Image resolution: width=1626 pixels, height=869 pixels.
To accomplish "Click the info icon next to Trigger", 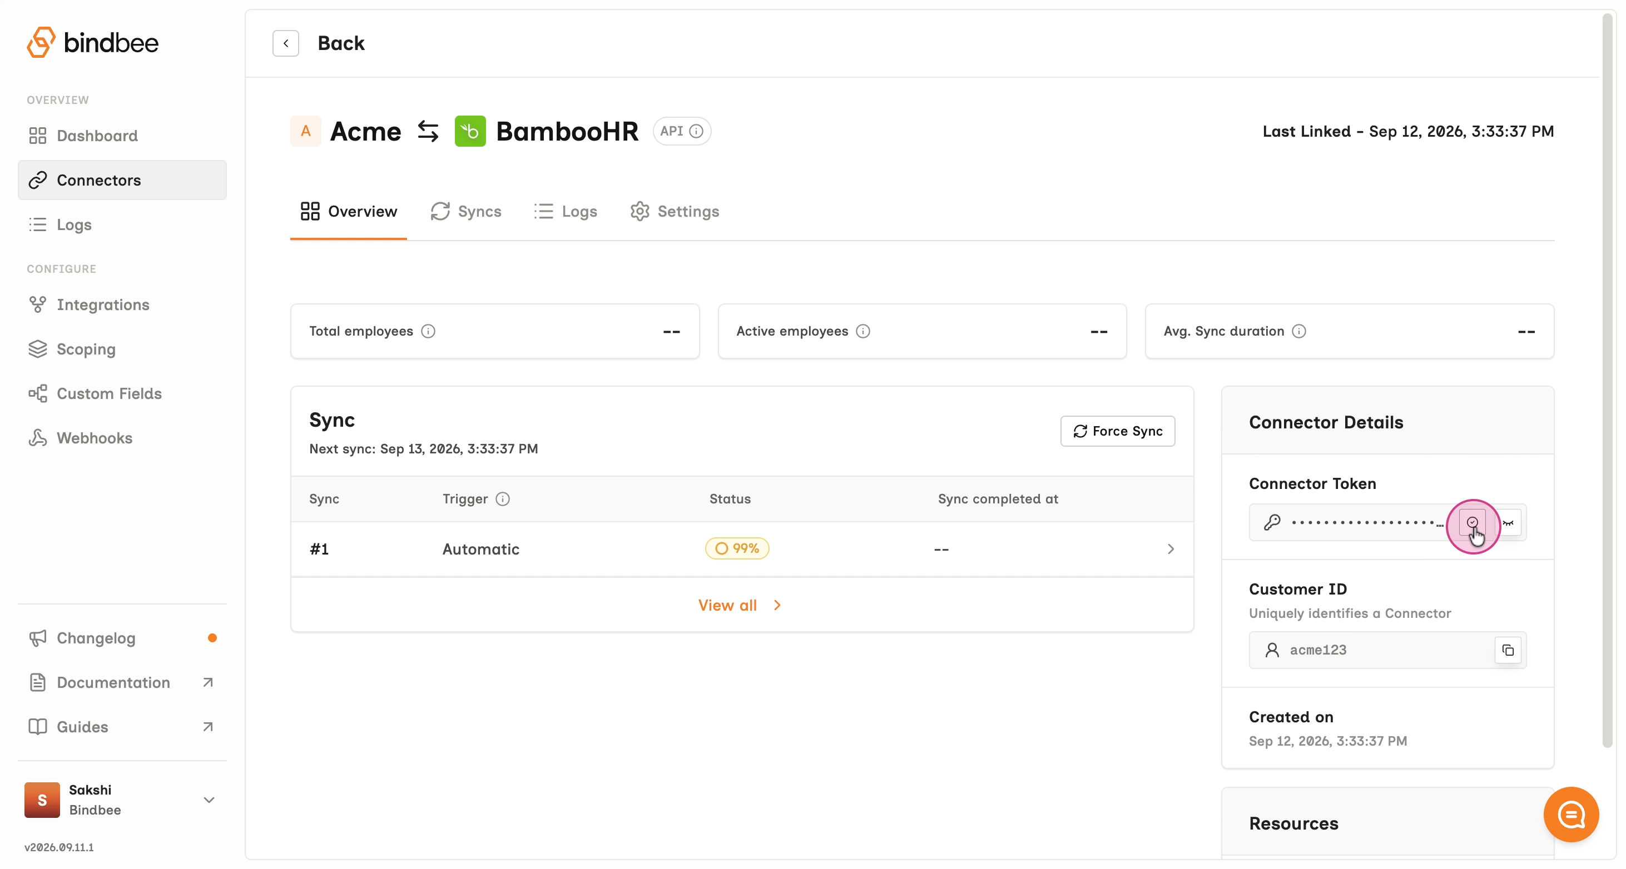I will 503,499.
